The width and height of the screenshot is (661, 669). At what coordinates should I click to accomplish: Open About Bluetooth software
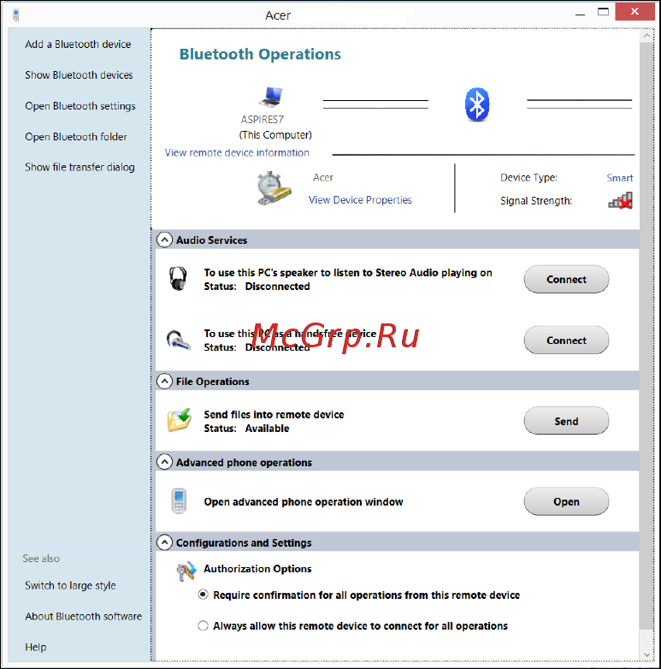84,616
